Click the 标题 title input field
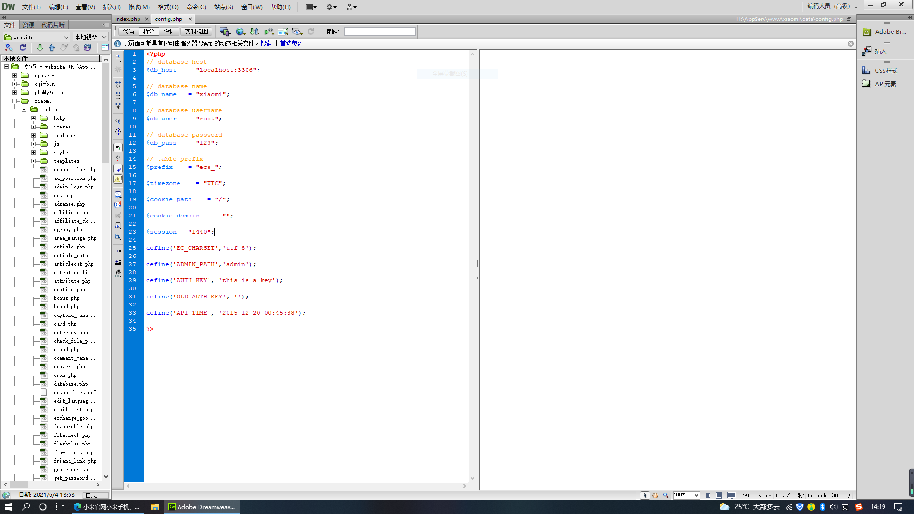914x514 pixels. pyautogui.click(x=379, y=31)
